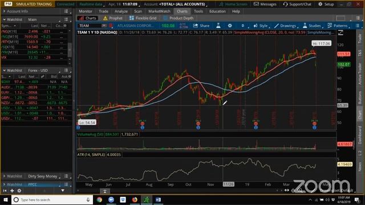Viewport: 365px width, 205px height.
Task: Open Support/Chat
Action: tap(297, 4)
